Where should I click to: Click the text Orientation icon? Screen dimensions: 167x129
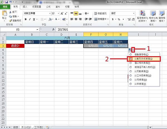pos(86,13)
